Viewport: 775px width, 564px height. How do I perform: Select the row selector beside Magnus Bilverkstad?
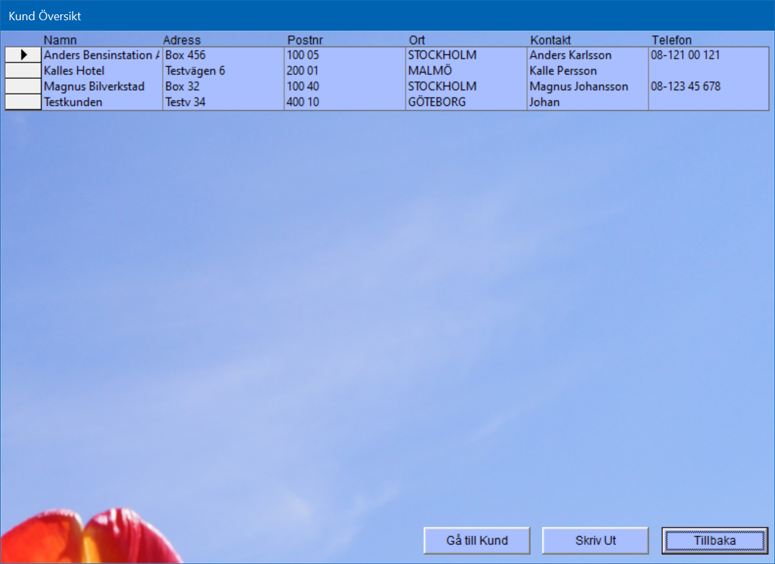click(24, 86)
